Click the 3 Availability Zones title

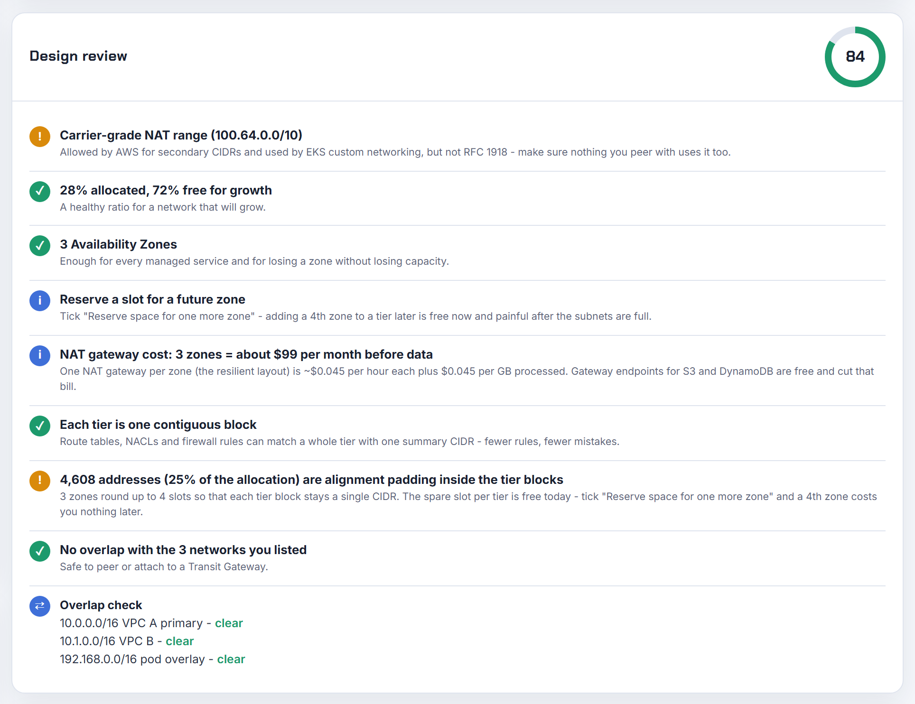point(118,244)
